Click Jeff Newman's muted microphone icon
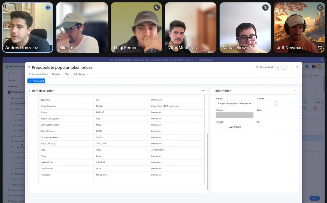 coord(320,8)
